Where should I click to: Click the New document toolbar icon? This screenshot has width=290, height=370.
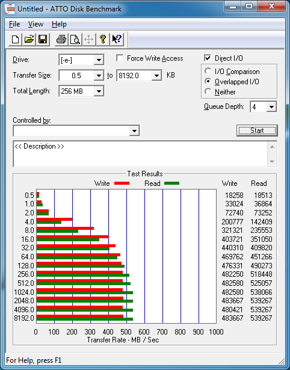[x=15, y=39]
